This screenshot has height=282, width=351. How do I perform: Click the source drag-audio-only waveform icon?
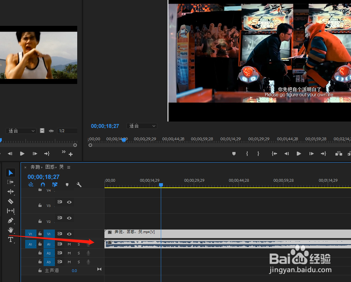tap(51, 131)
